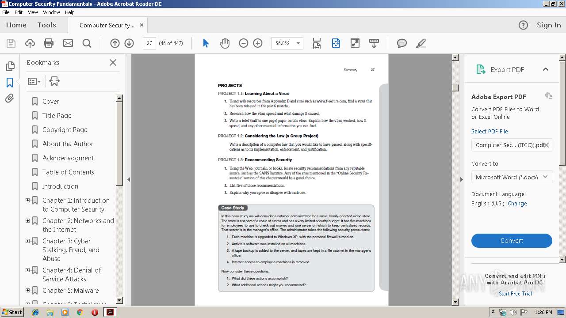566x318 pixels.
Task: Click Start Free Trial link
Action: point(515,294)
